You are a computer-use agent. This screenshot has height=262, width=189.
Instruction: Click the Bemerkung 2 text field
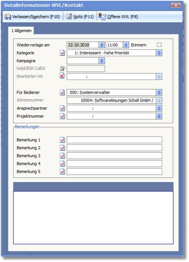point(115,148)
